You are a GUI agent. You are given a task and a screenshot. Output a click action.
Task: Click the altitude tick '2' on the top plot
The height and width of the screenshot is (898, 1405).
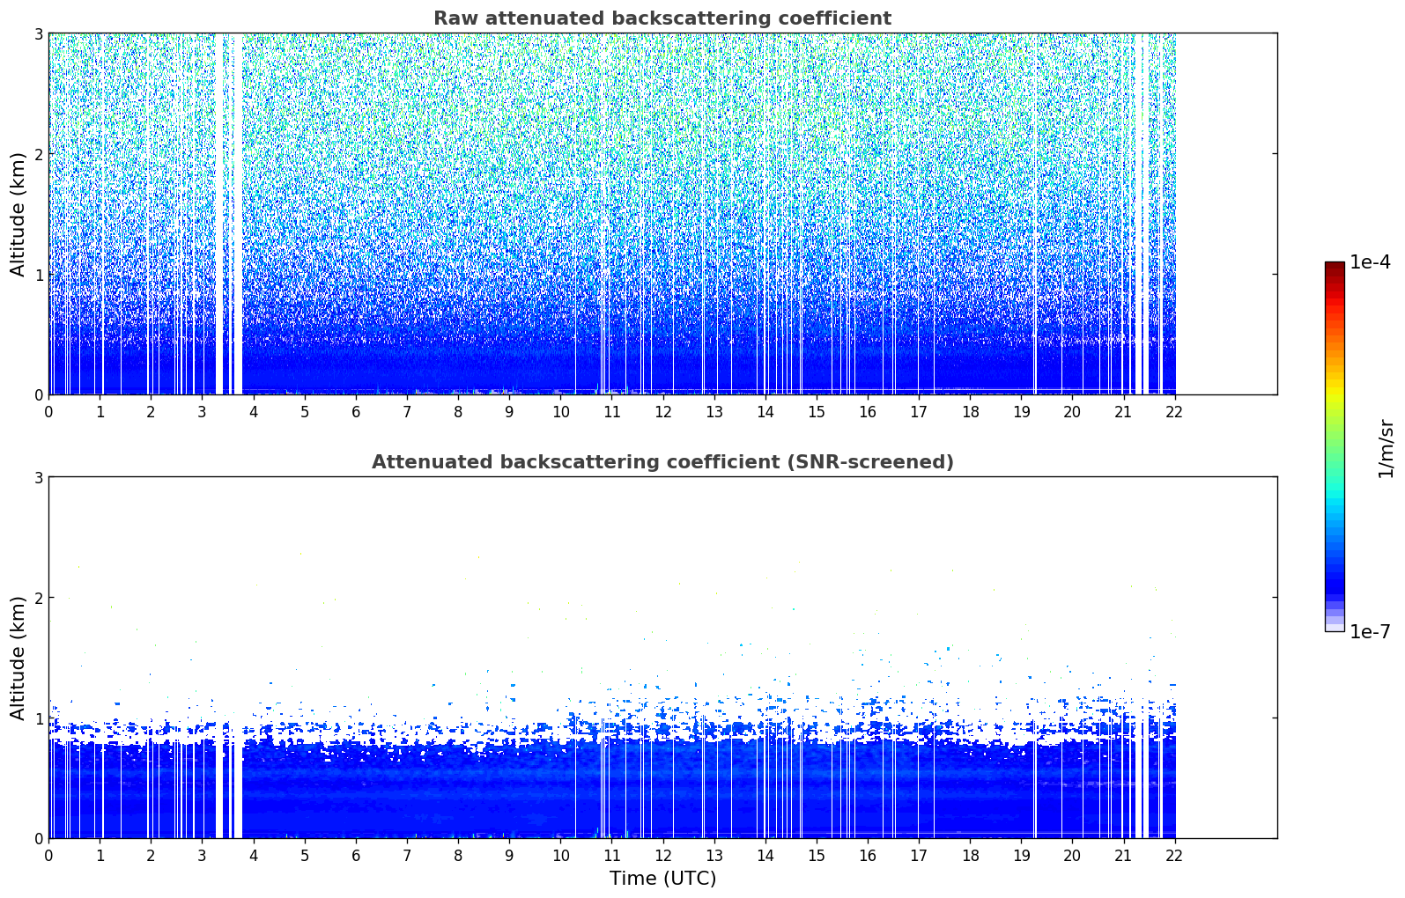39,154
